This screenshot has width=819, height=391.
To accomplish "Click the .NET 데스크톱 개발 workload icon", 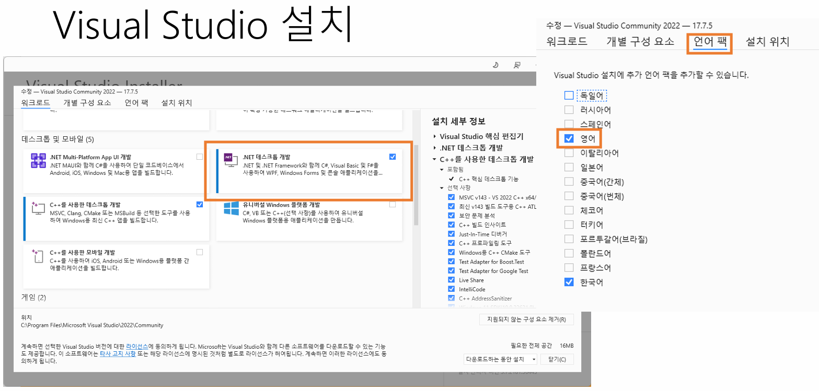I will (x=230, y=161).
